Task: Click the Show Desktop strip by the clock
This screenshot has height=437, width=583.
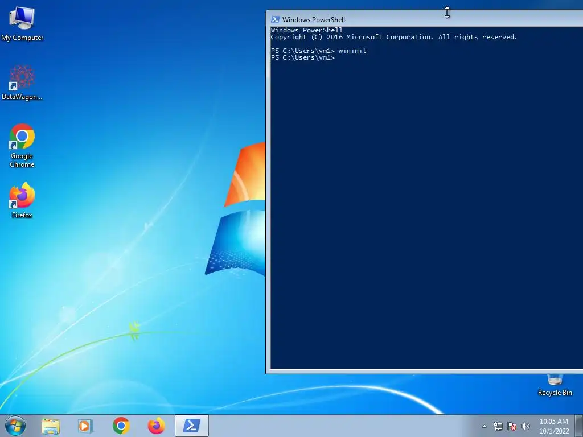Action: (579, 426)
